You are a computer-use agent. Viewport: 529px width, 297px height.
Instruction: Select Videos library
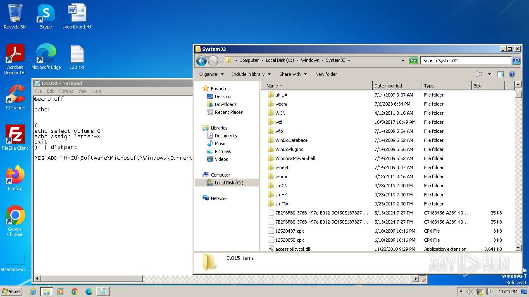(221, 159)
